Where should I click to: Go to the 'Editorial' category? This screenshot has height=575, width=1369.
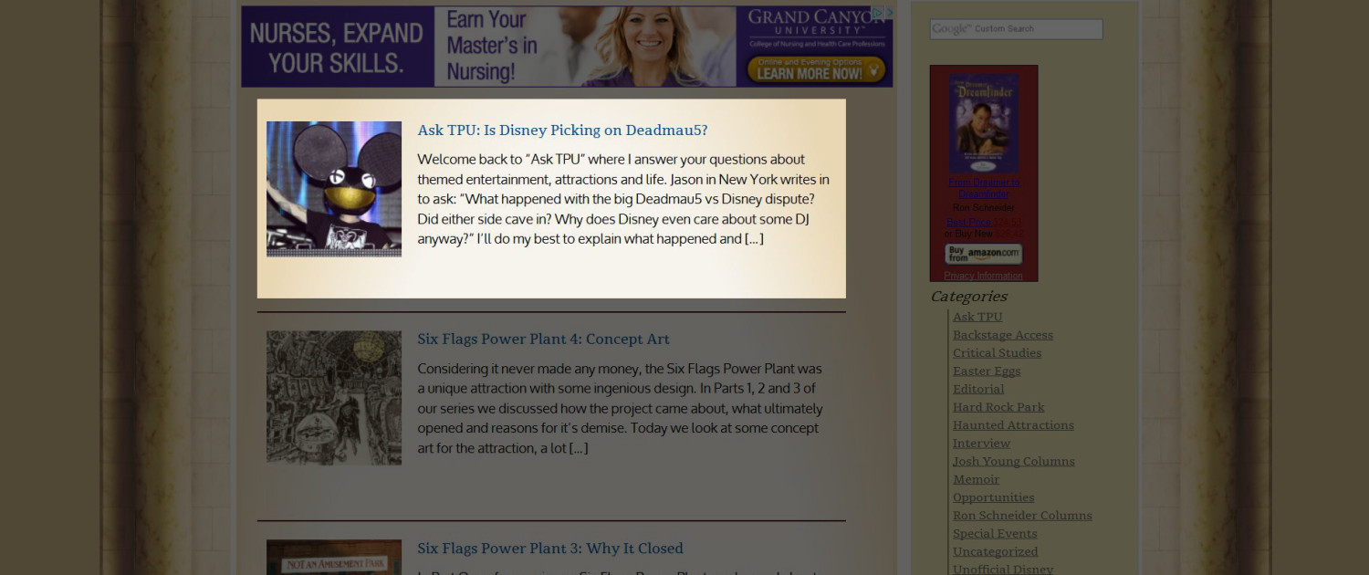(x=978, y=389)
